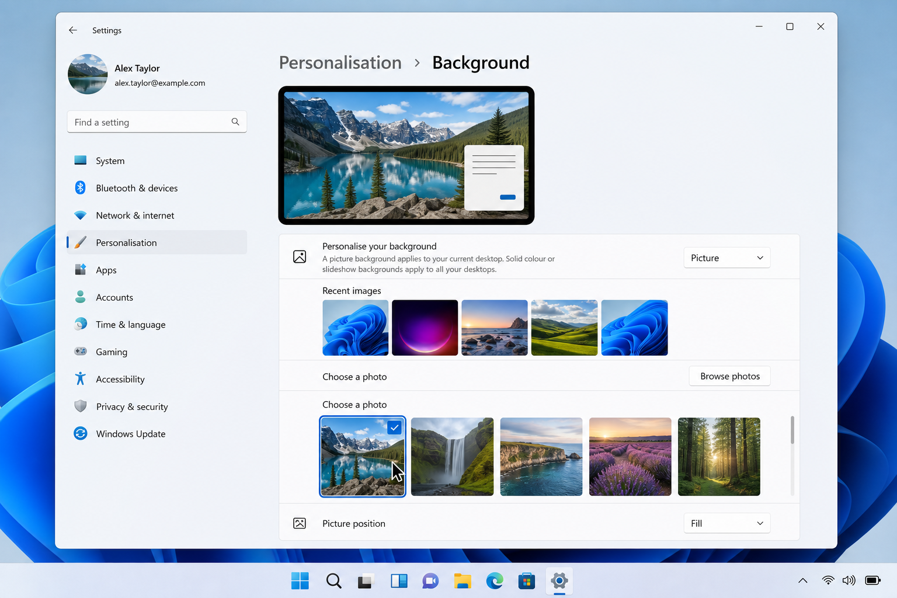
Task: Open Microsoft Edge from the taskbar
Action: point(495,581)
